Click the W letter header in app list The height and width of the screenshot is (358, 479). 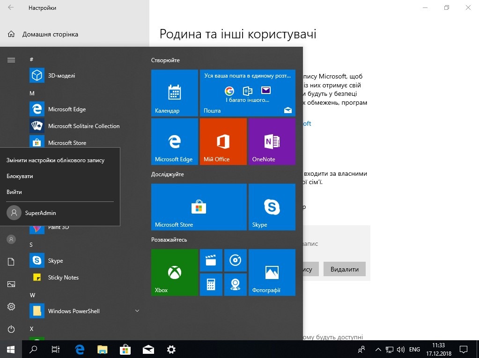click(x=32, y=295)
